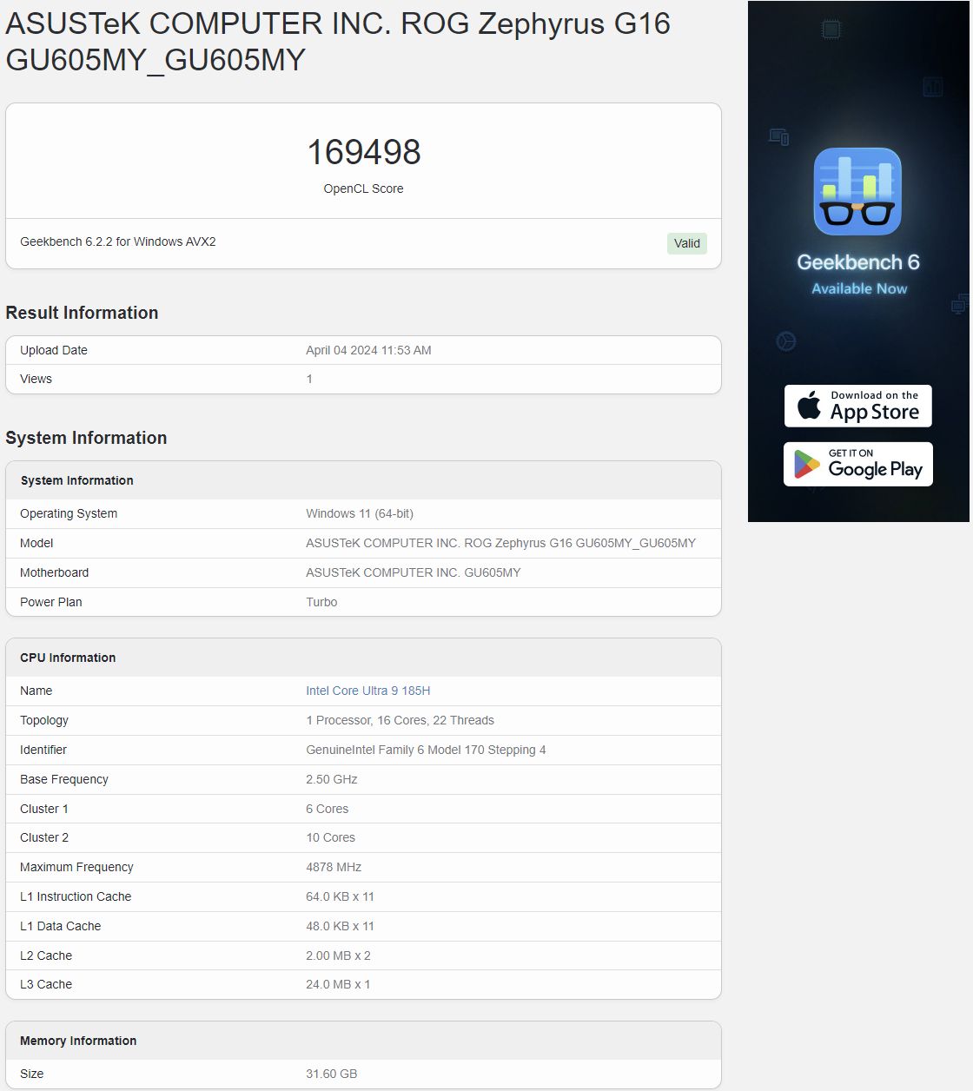Select the Geekbench 6.2.2 for Windows AVX2 text
The height and width of the screenshot is (1091, 973).
[118, 241]
